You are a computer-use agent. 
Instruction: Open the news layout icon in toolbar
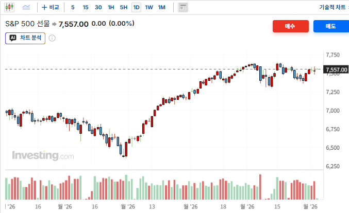coord(183,8)
